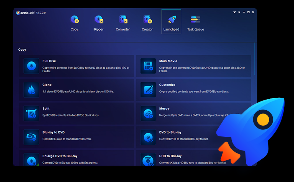Image resolution: width=294 pixels, height=182 pixels.
Task: Go to the Creator tab
Action: click(147, 23)
